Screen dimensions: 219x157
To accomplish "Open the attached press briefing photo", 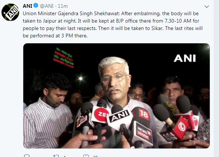I will click(116, 96).
